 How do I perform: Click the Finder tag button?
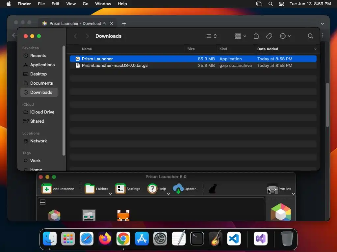[269, 36]
